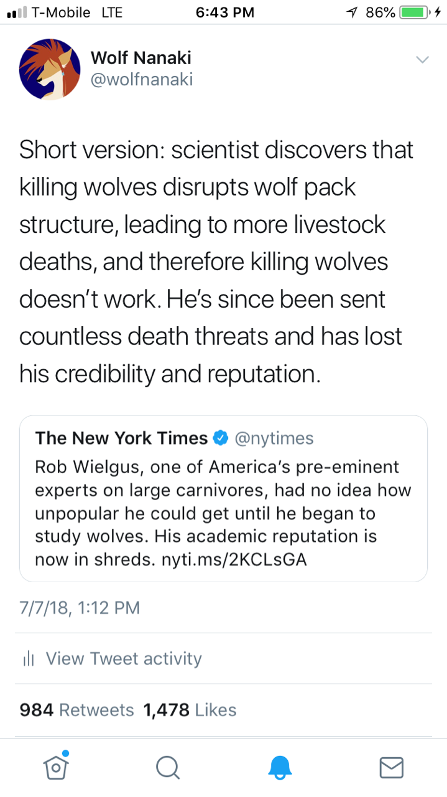This screenshot has width=447, height=797.
Task: Open View Tweet activity
Action: click(x=124, y=659)
